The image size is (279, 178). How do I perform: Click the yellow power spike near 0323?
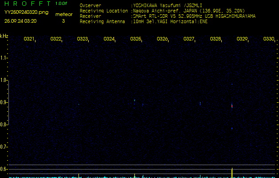click(79, 175)
